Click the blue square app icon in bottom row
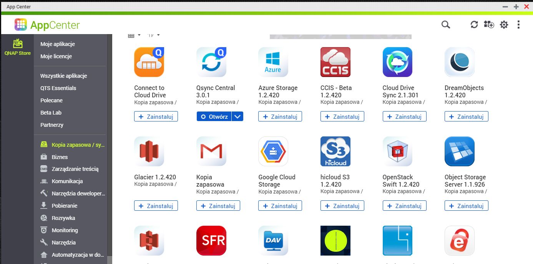 coord(397,241)
